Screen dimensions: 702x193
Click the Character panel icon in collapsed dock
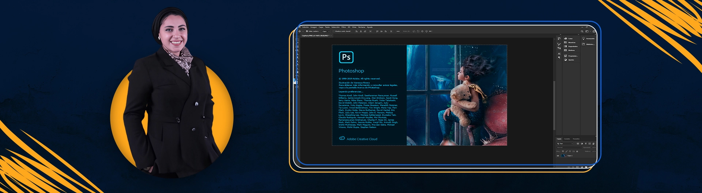tap(559, 54)
